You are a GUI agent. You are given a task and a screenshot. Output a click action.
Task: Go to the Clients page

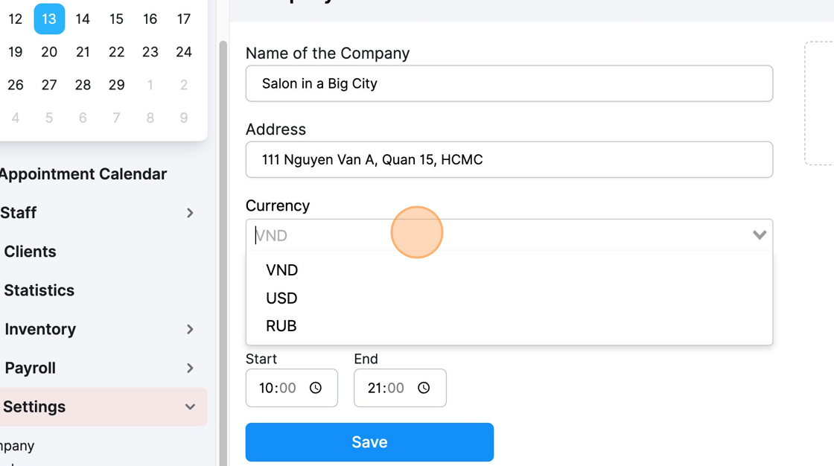[x=31, y=252]
